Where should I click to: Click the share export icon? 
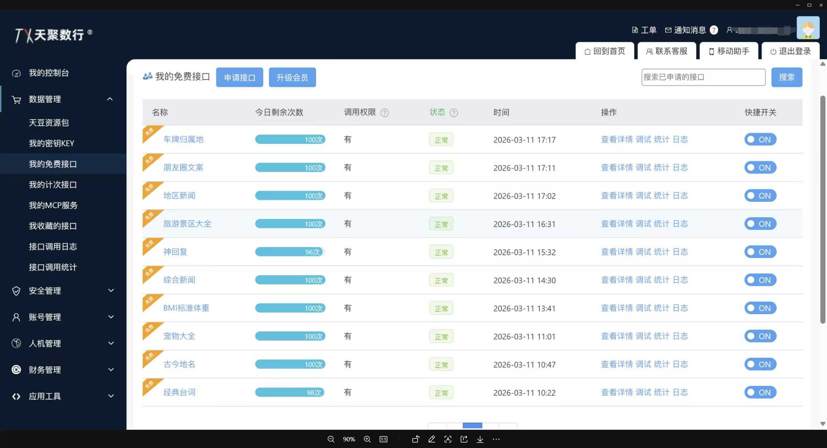tap(464, 439)
